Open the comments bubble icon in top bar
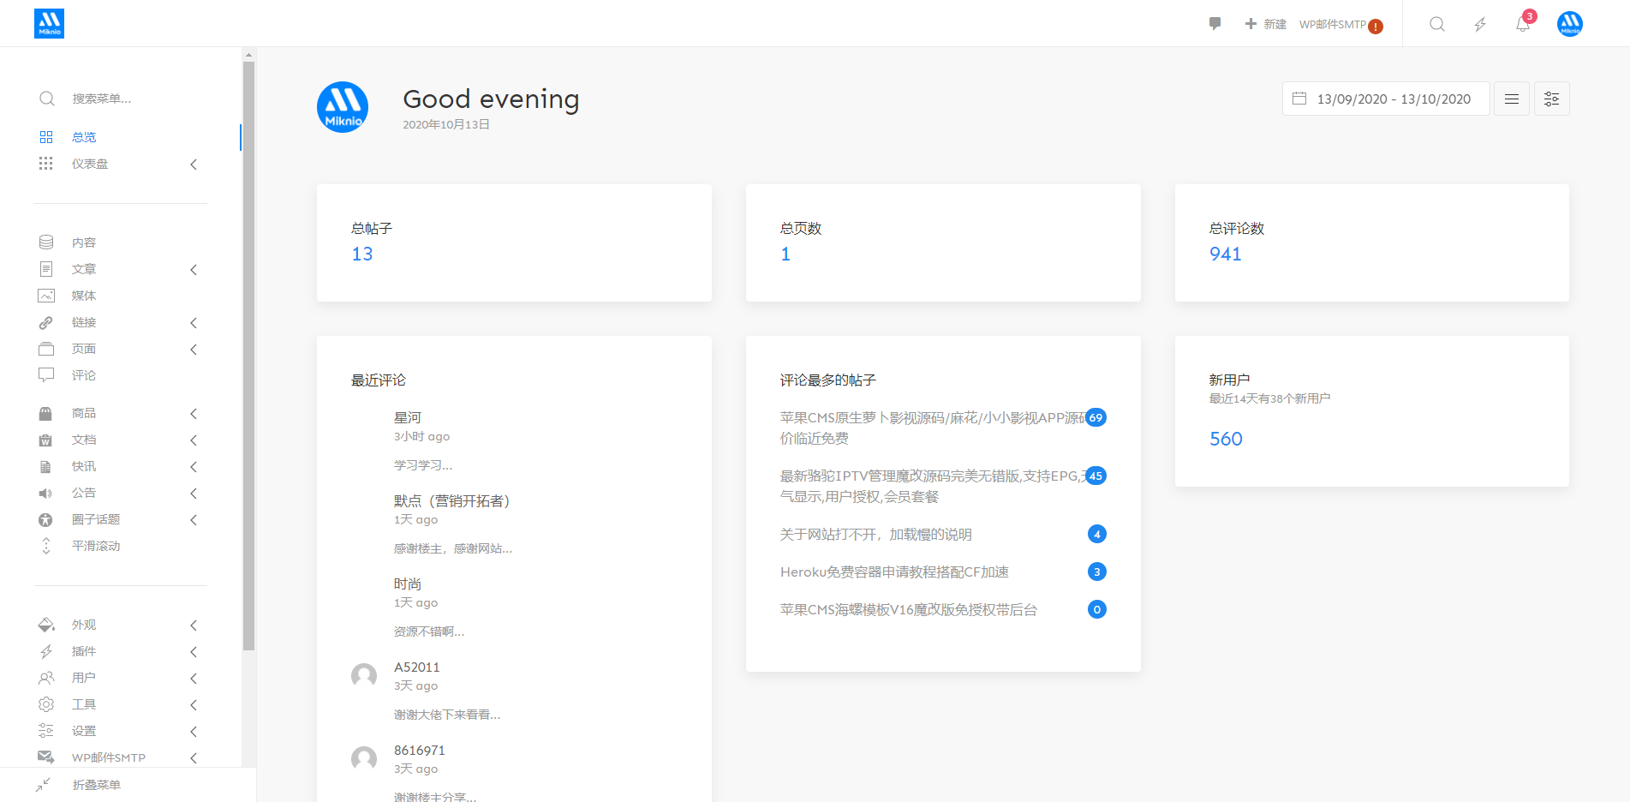Screen dimensions: 1630x802 tap(1215, 23)
